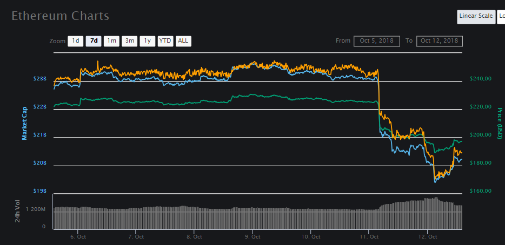Set zoom range to 3m
Image resolution: width=505 pixels, height=245 pixels.
click(129, 41)
